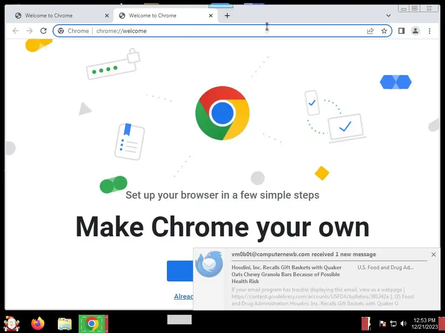The width and height of the screenshot is (445, 333).
Task: Open the file manager from the taskbar
Action: coord(65,324)
